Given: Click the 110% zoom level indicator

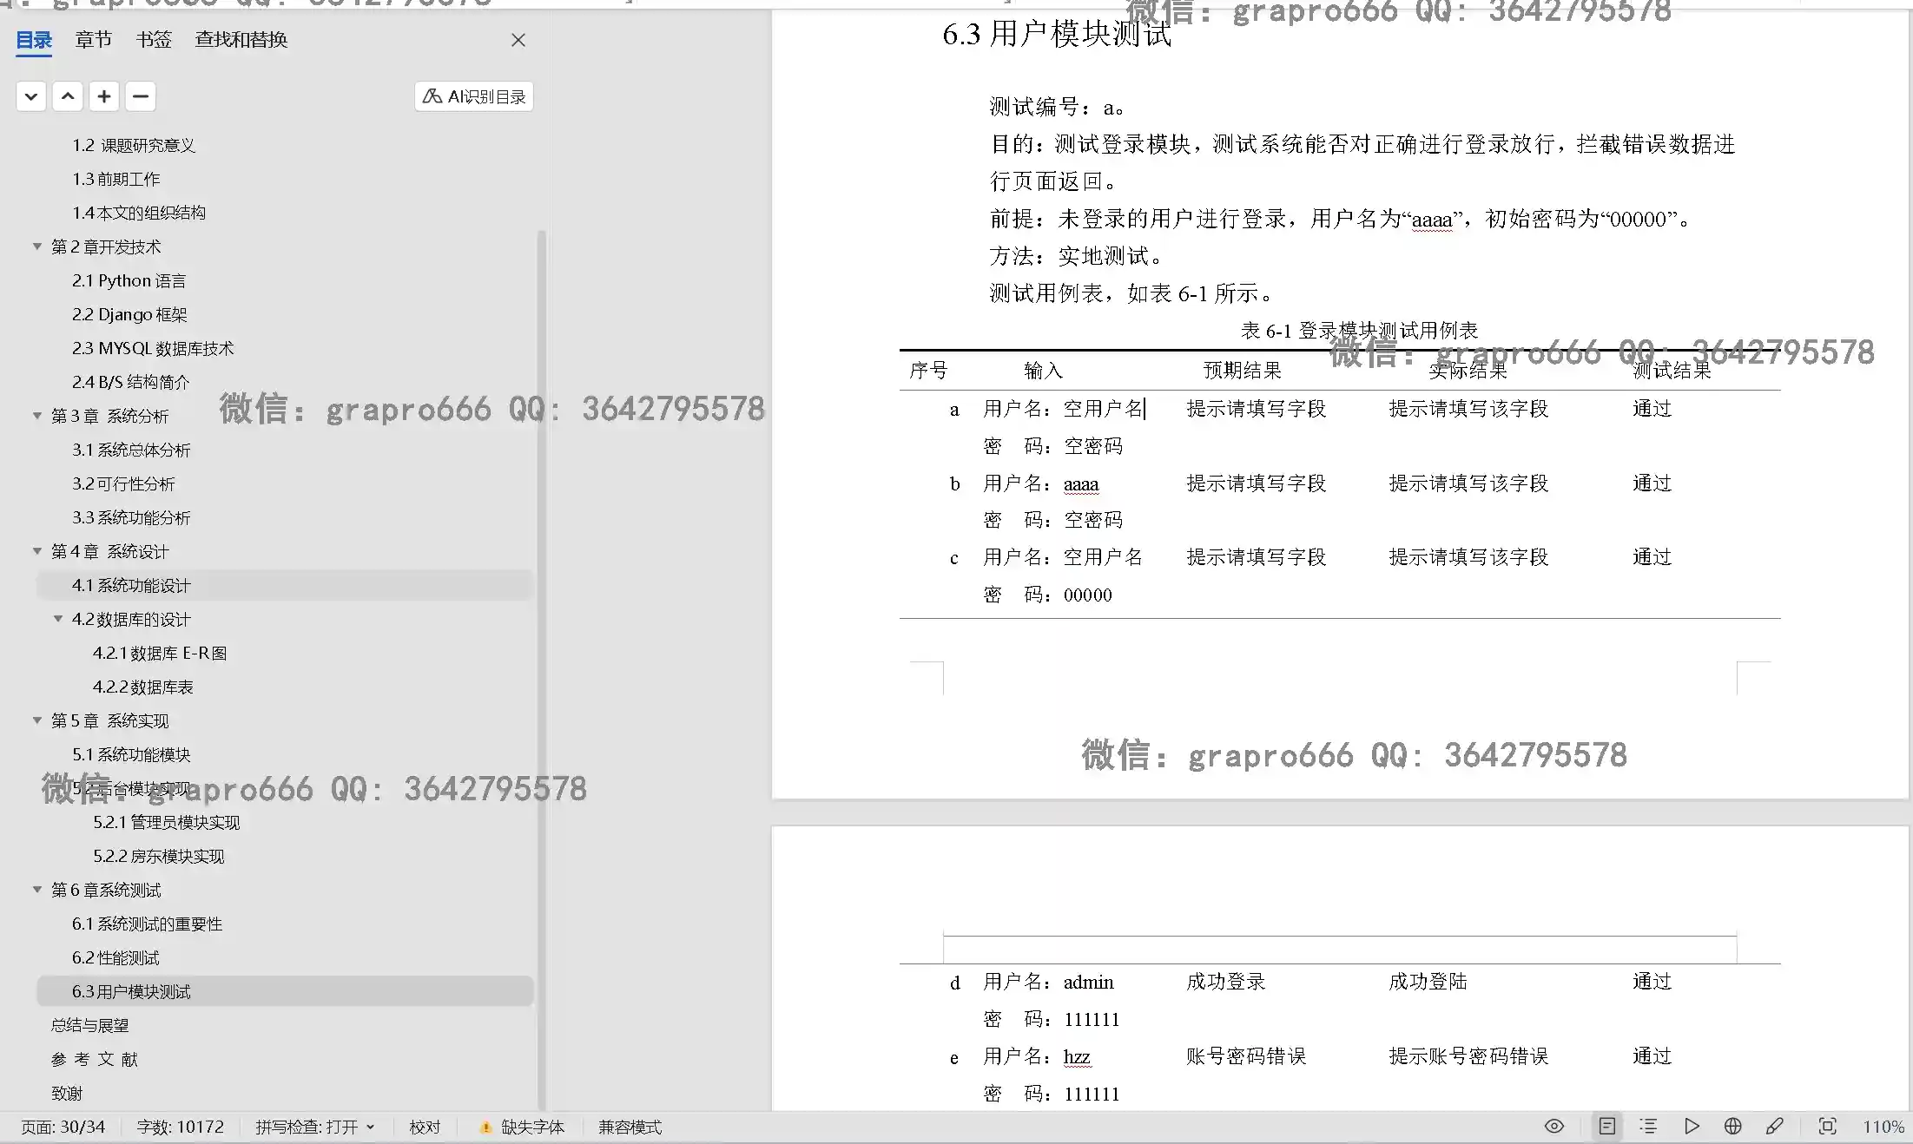Looking at the screenshot, I should (x=1883, y=1127).
